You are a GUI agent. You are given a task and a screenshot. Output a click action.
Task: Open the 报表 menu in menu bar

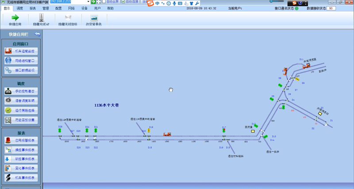pos(33,8)
